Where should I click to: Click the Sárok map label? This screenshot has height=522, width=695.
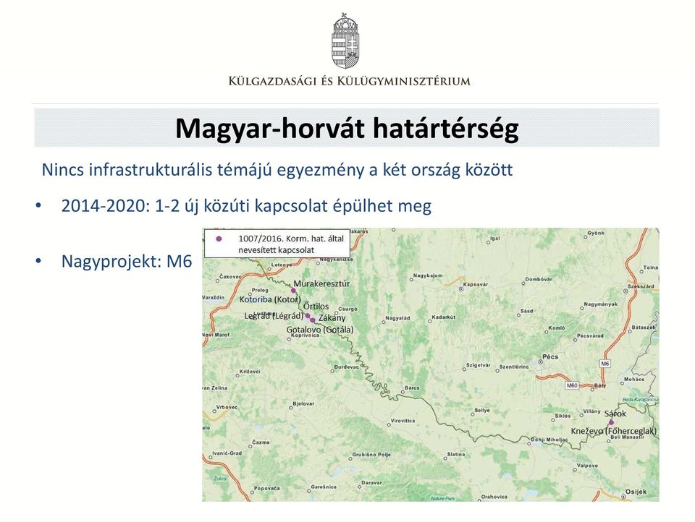pyautogui.click(x=615, y=414)
